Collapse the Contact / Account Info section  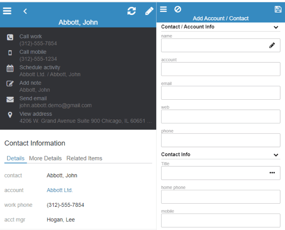point(276,27)
